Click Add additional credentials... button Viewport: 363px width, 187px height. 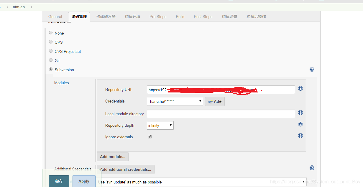pyautogui.click(x=126, y=169)
